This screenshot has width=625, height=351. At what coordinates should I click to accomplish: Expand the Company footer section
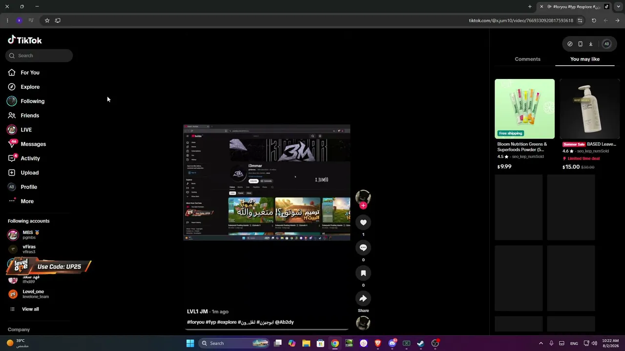pyautogui.click(x=19, y=330)
